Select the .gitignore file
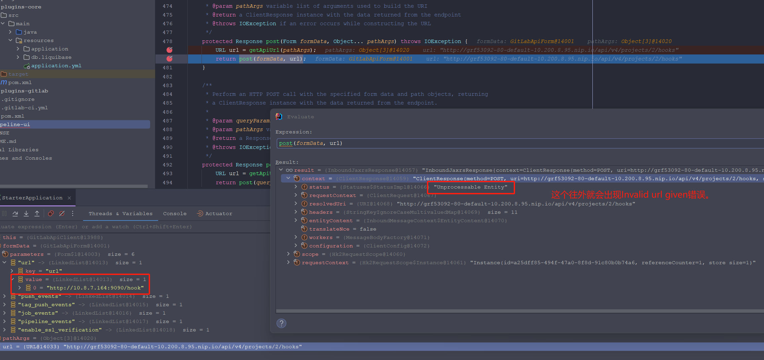Viewport: 764px width, 360px height. (19, 99)
